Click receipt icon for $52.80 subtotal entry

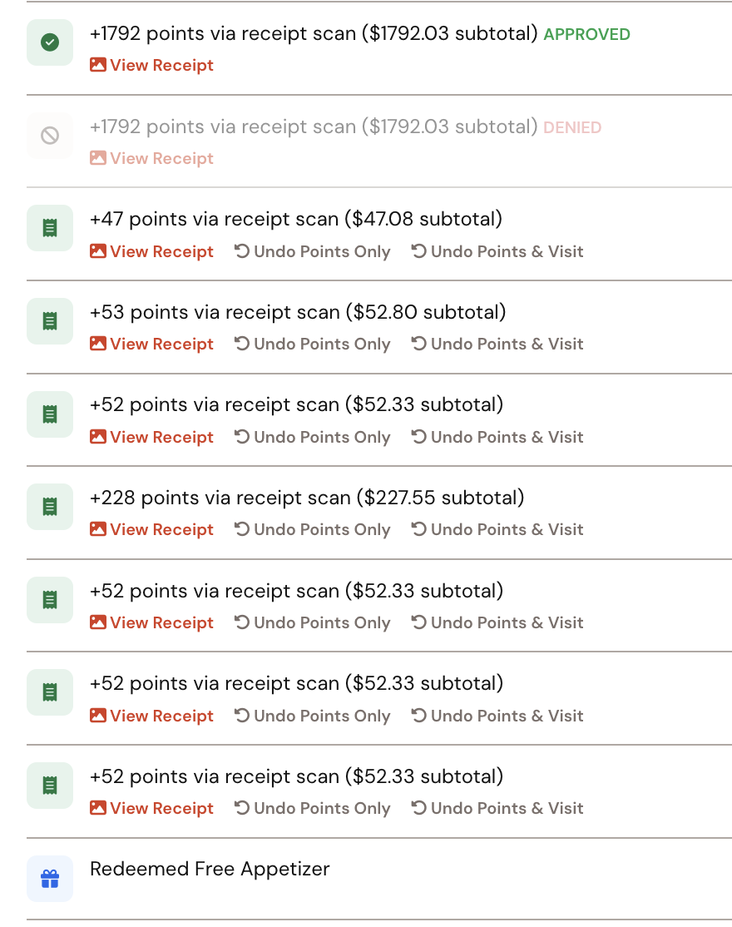50,320
